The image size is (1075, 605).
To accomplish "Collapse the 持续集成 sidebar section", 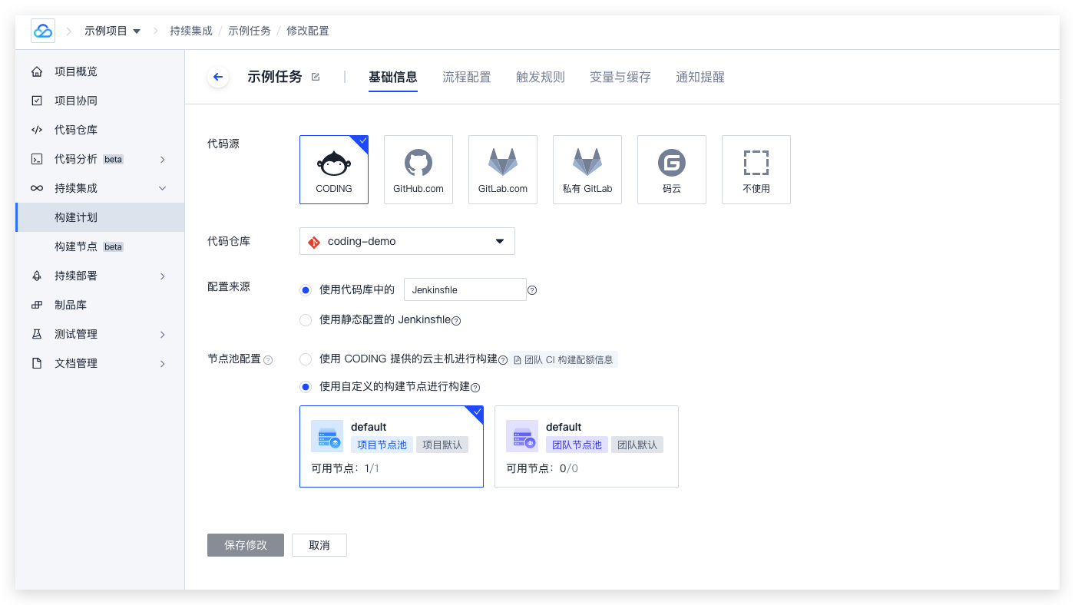I will (x=163, y=188).
